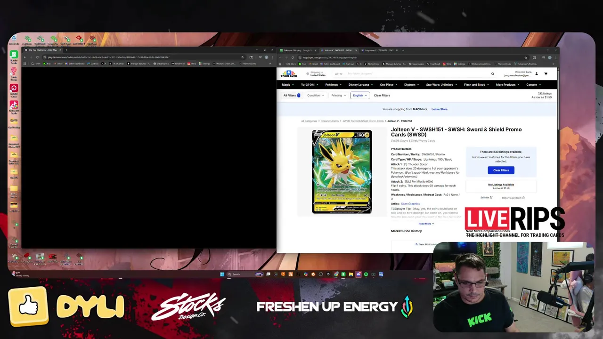Expand the Disney Lorcana category menu
The width and height of the screenshot is (603, 339).
[360, 85]
